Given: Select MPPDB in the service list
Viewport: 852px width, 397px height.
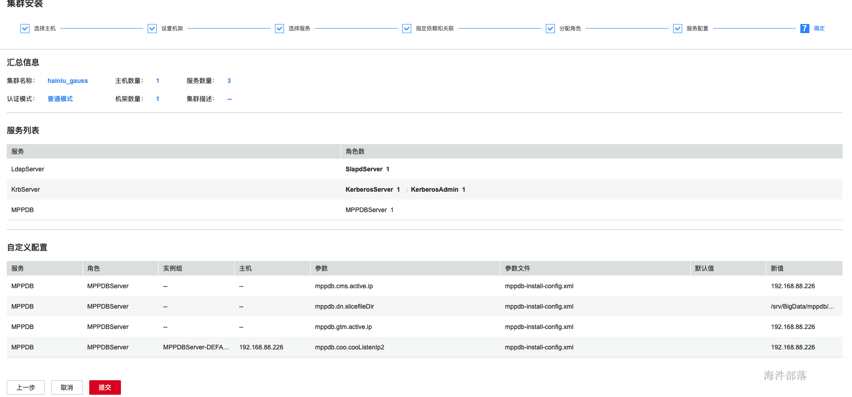Looking at the screenshot, I should 23,210.
